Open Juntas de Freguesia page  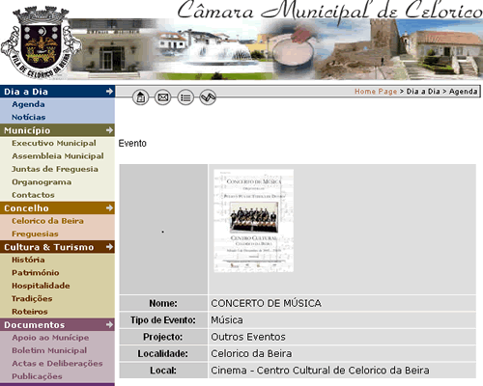click(x=55, y=169)
